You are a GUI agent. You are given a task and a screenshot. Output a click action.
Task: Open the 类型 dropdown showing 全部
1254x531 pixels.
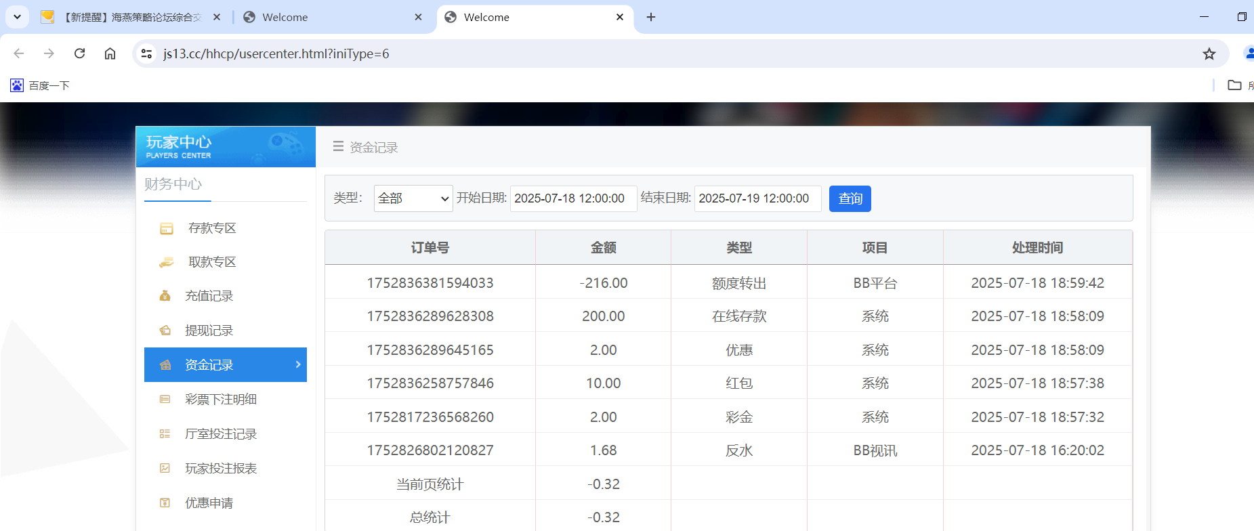[x=413, y=198]
